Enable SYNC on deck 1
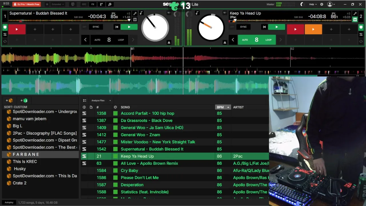 (96, 27)
